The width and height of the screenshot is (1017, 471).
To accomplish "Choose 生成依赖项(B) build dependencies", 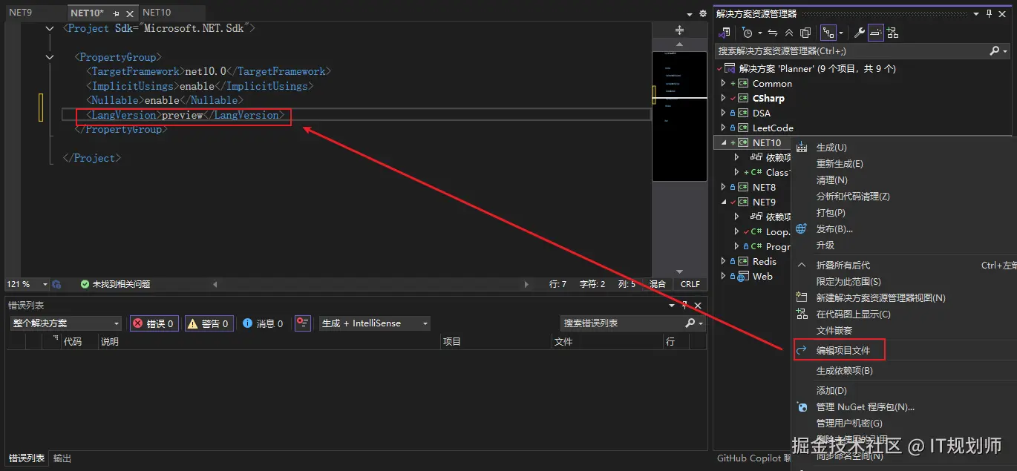I will [844, 371].
